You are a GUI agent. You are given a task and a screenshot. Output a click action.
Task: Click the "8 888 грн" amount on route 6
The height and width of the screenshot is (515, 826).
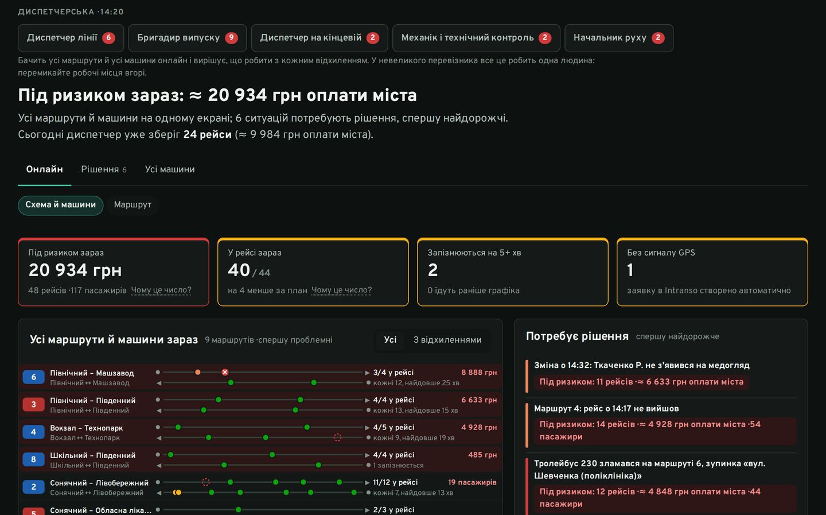pyautogui.click(x=479, y=373)
